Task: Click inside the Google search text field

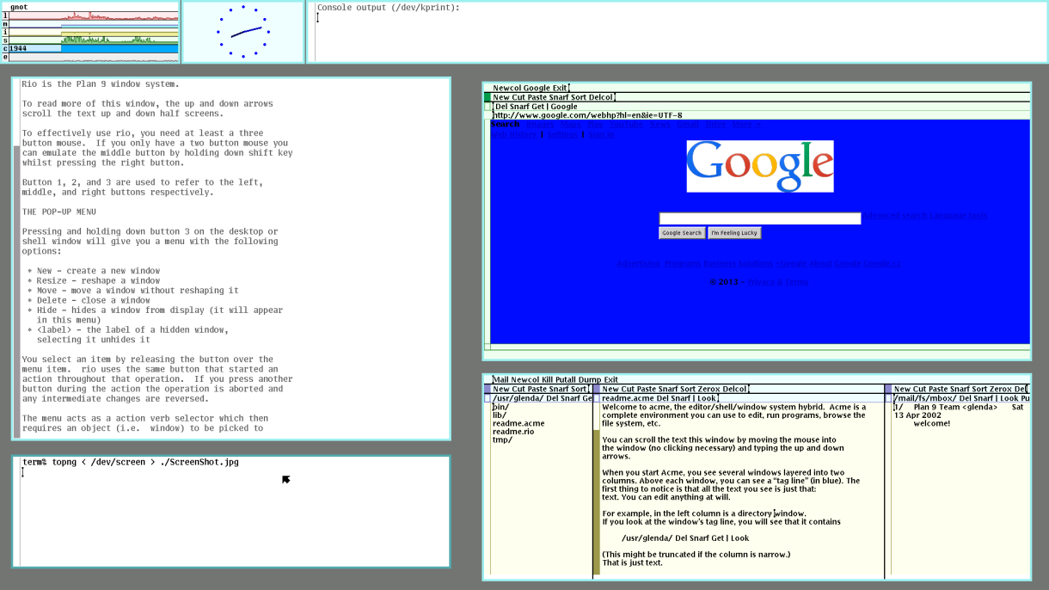Action: click(x=760, y=218)
